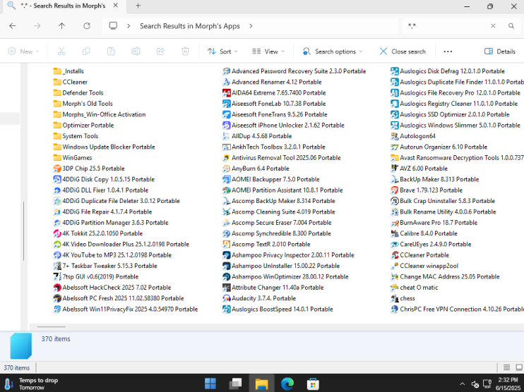Click the navigation pane vertical scrollbar
The width and height of the screenshot is (524, 392).
click(x=23, y=231)
